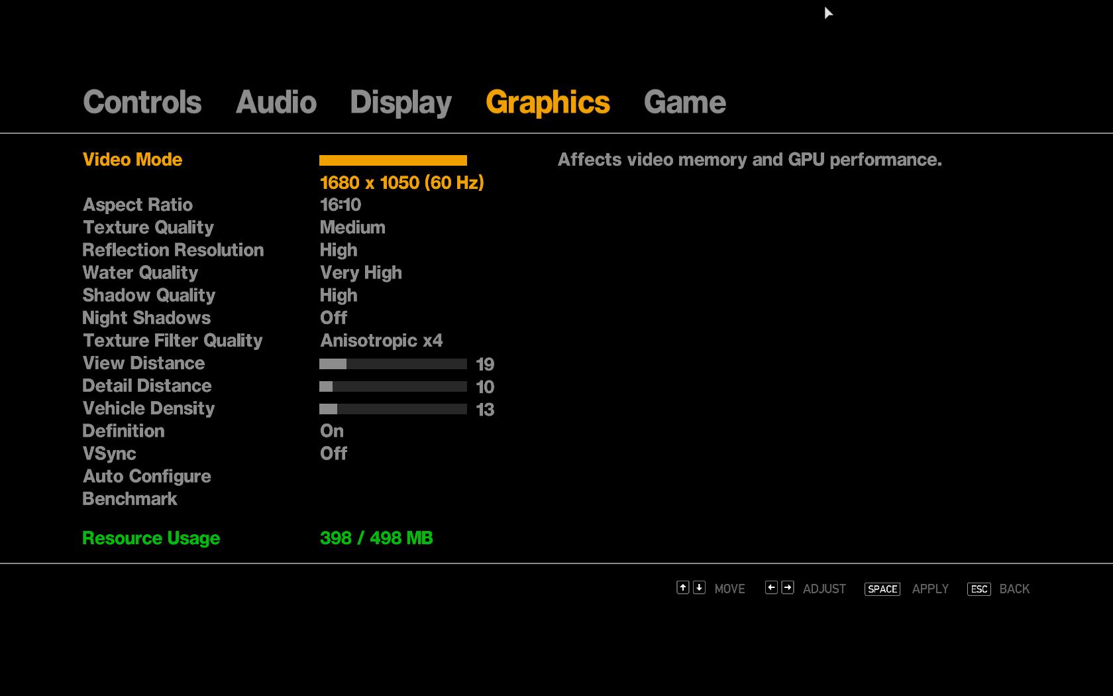1113x696 pixels.
Task: Click the right arrow adjust icon
Action: point(787,587)
